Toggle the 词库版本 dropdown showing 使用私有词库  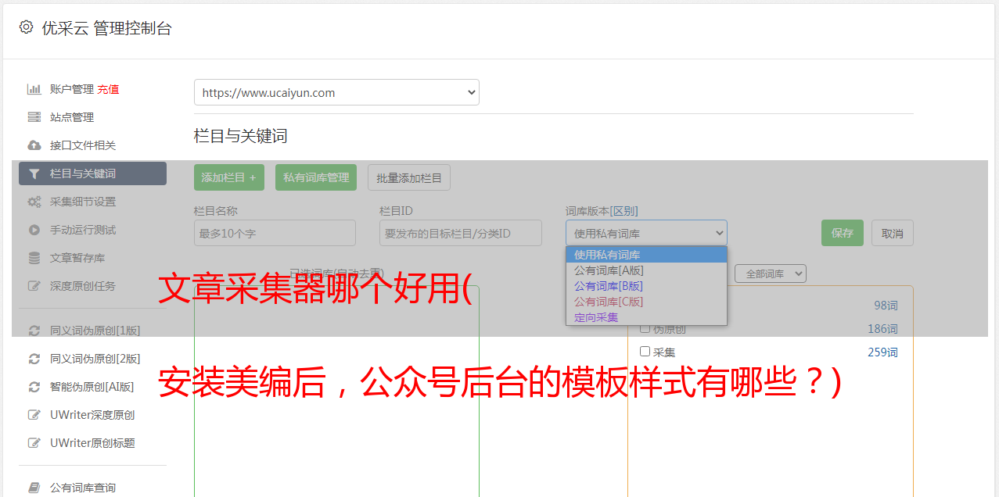click(x=646, y=233)
